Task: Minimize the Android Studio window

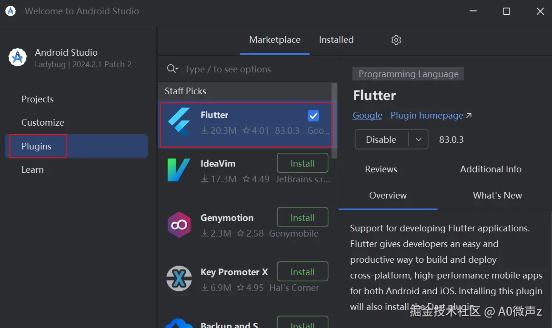Action: [473, 11]
